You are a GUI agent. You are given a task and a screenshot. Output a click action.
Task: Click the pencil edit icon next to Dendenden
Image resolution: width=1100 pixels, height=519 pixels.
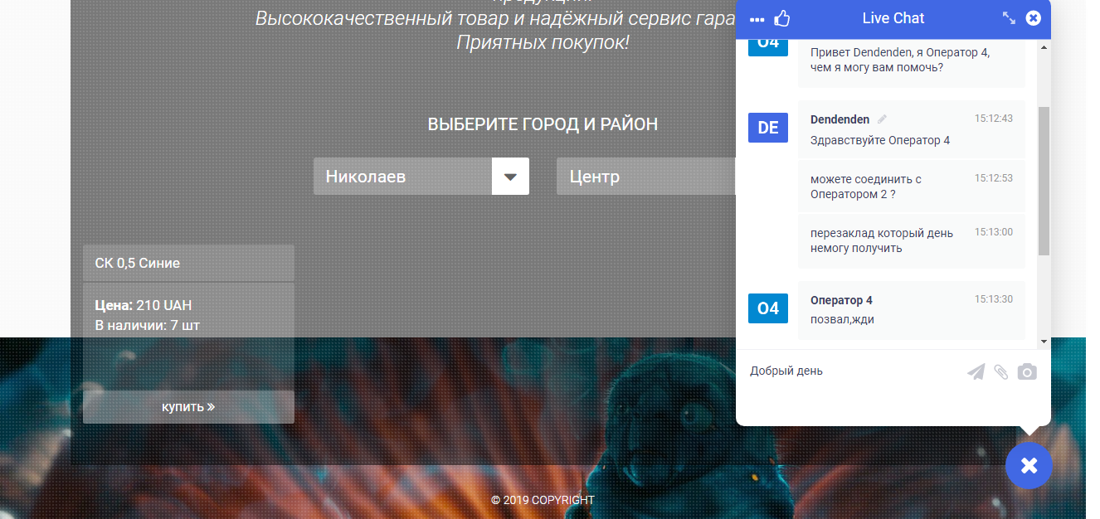[882, 119]
